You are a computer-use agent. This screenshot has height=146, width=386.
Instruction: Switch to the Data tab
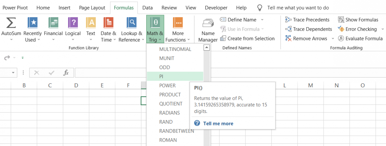click(x=147, y=7)
